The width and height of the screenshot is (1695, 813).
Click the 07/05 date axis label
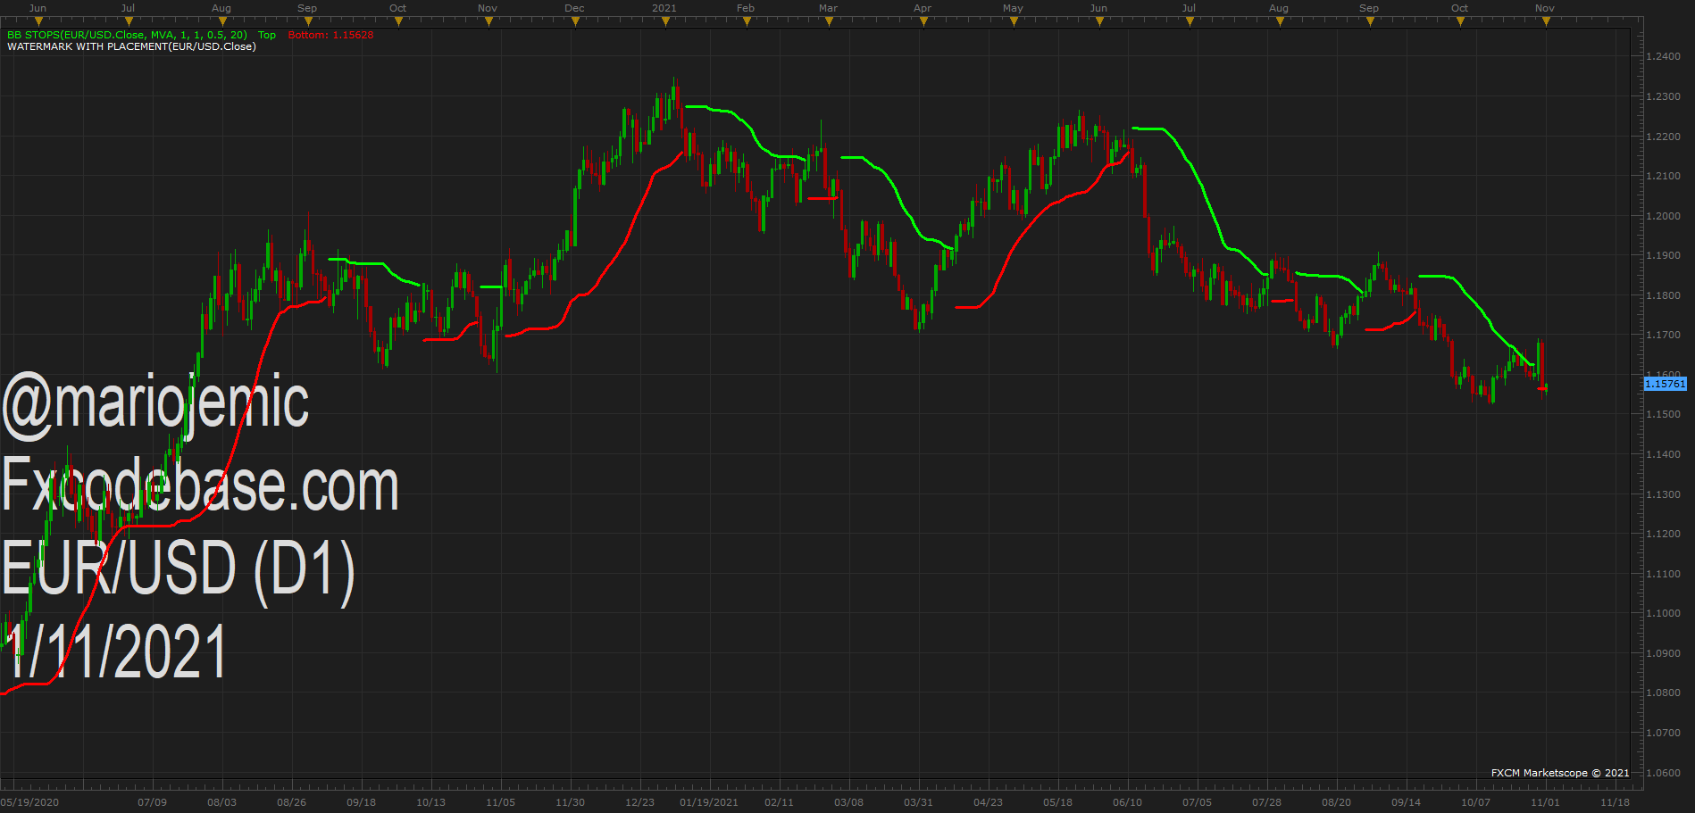tap(1197, 802)
